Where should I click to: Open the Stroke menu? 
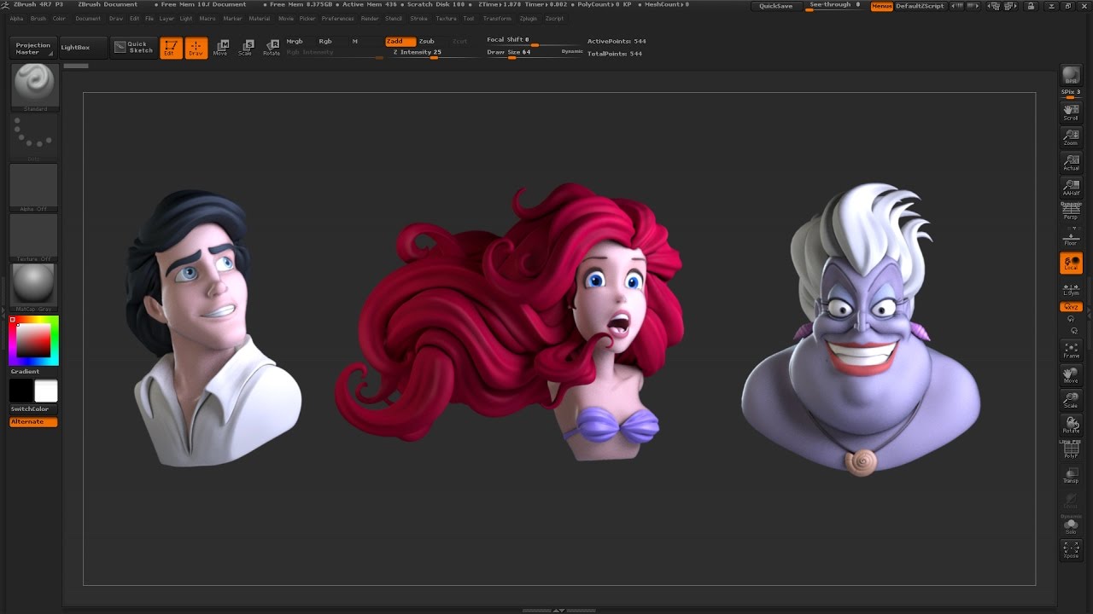tap(418, 18)
